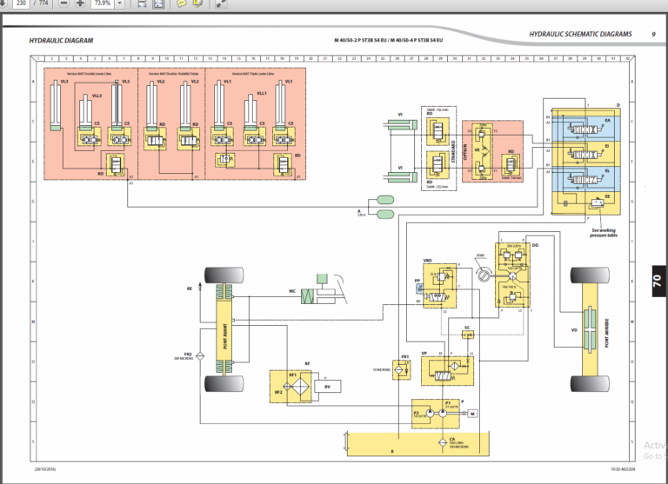Zoom out with the minus button
Image resolution: width=668 pixels, height=484 pixels.
pos(63,3)
